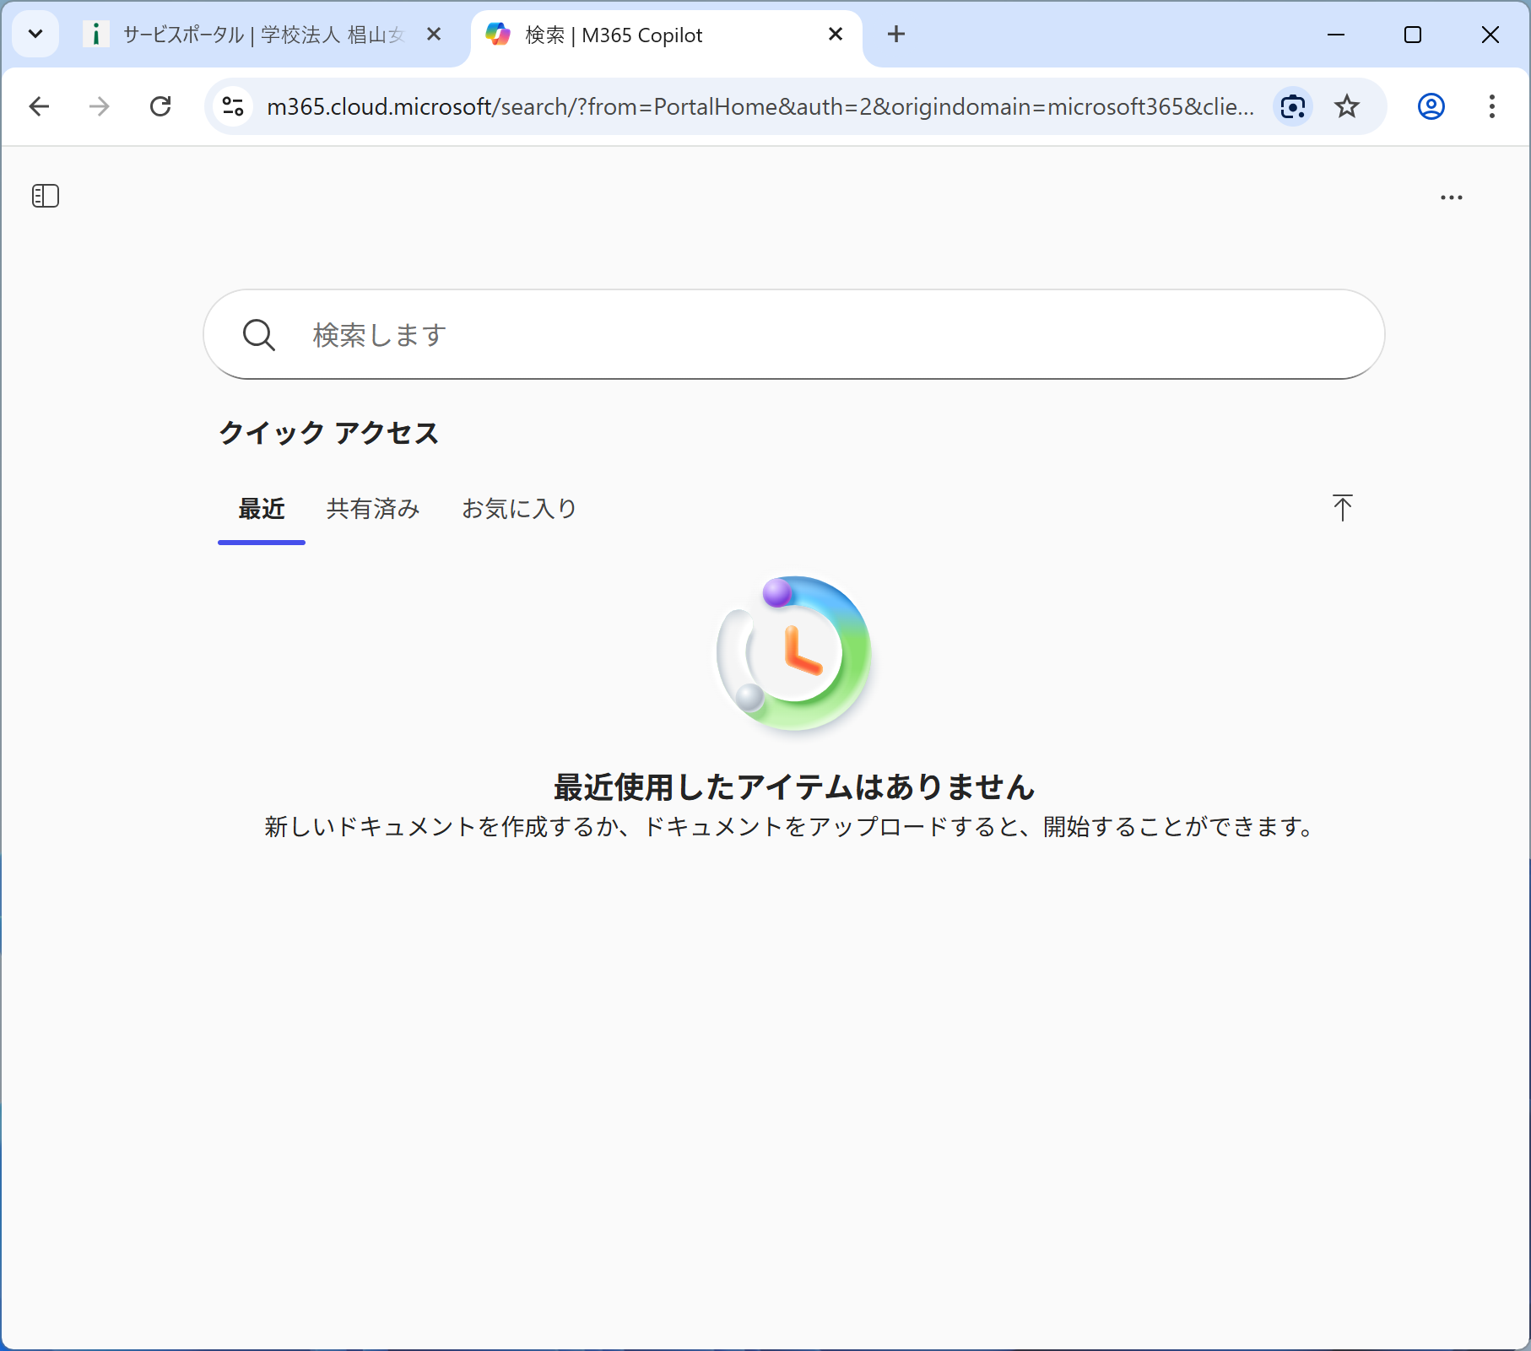The image size is (1531, 1351).
Task: Open Google Lens search icon
Action: (1292, 106)
